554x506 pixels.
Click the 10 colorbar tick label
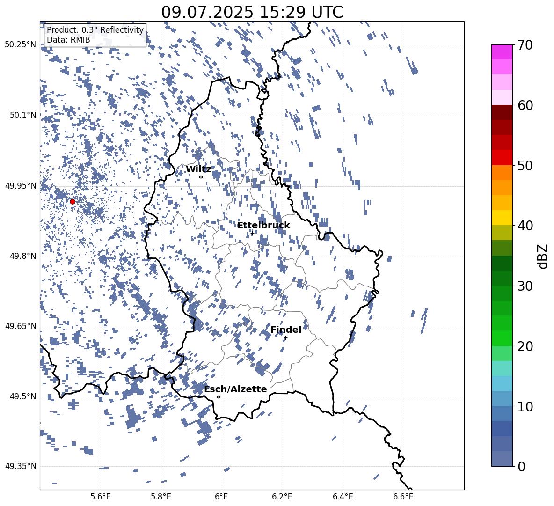[525, 406]
